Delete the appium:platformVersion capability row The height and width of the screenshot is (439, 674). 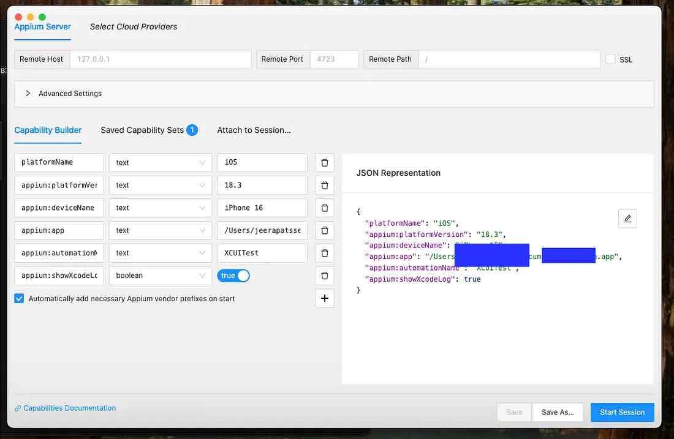(x=325, y=185)
